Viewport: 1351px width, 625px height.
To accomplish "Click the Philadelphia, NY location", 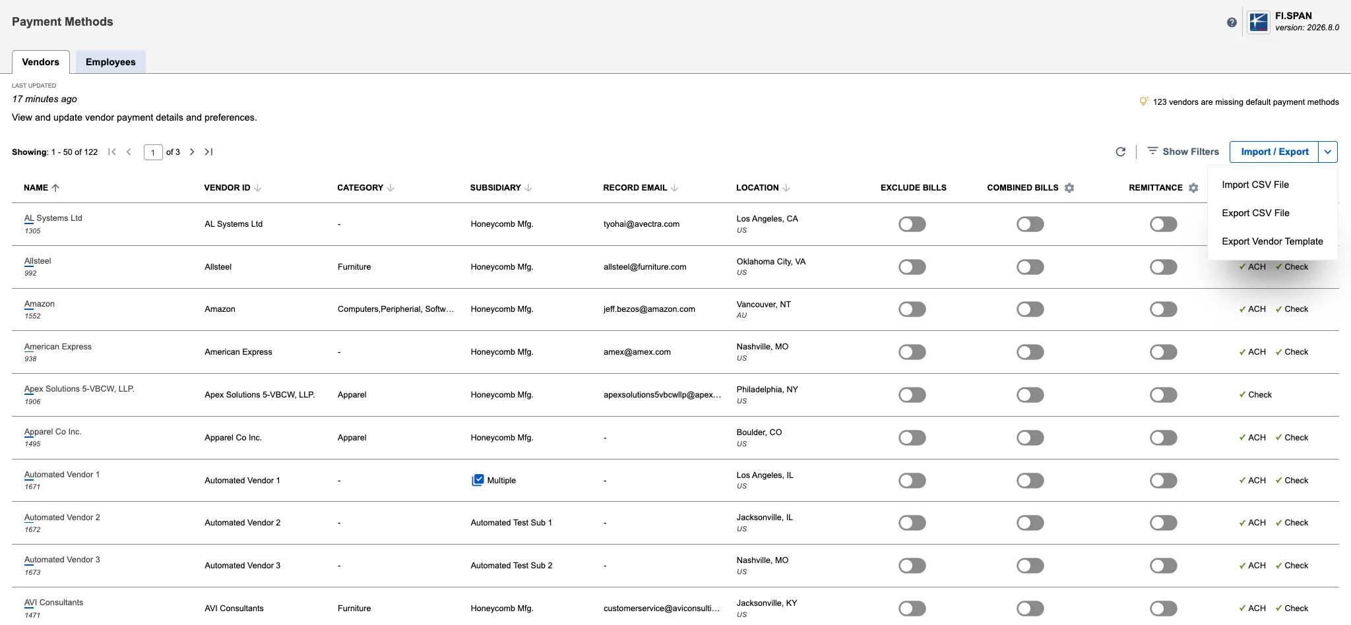I will click(x=767, y=390).
